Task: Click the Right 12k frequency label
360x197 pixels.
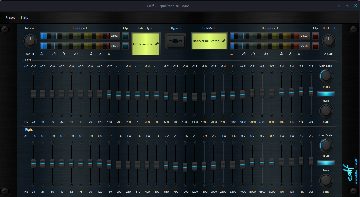Action: pos(291,192)
